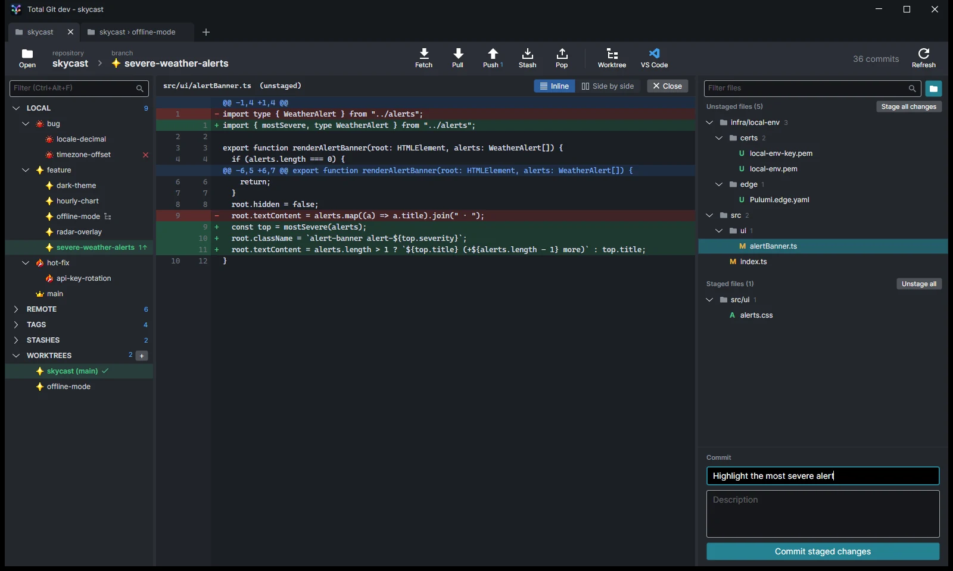Viewport: 953px width, 571px height.
Task: Click Stage all changes button
Action: [x=909, y=106]
